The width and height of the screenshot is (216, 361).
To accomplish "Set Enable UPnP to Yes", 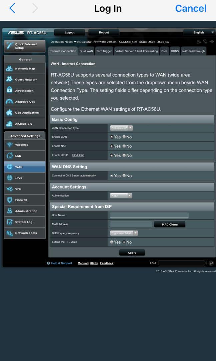I will click(x=112, y=155).
